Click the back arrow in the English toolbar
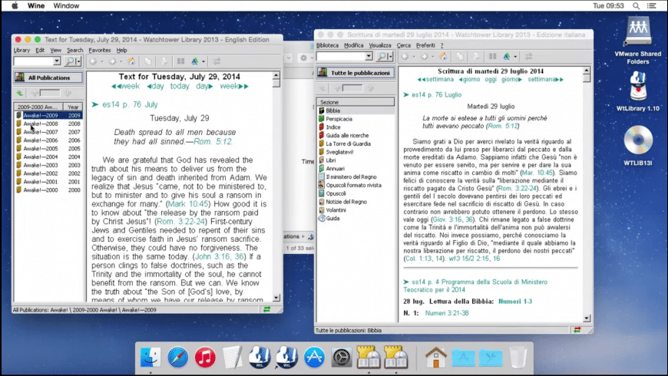 [x=93, y=61]
